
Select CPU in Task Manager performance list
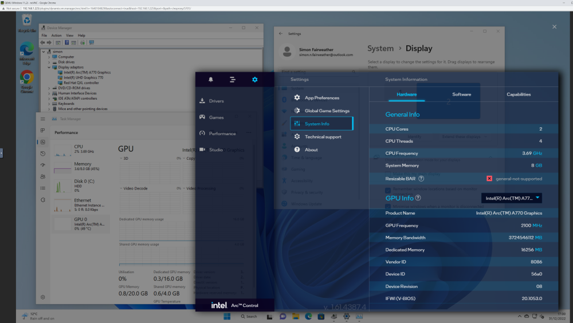pos(81,149)
